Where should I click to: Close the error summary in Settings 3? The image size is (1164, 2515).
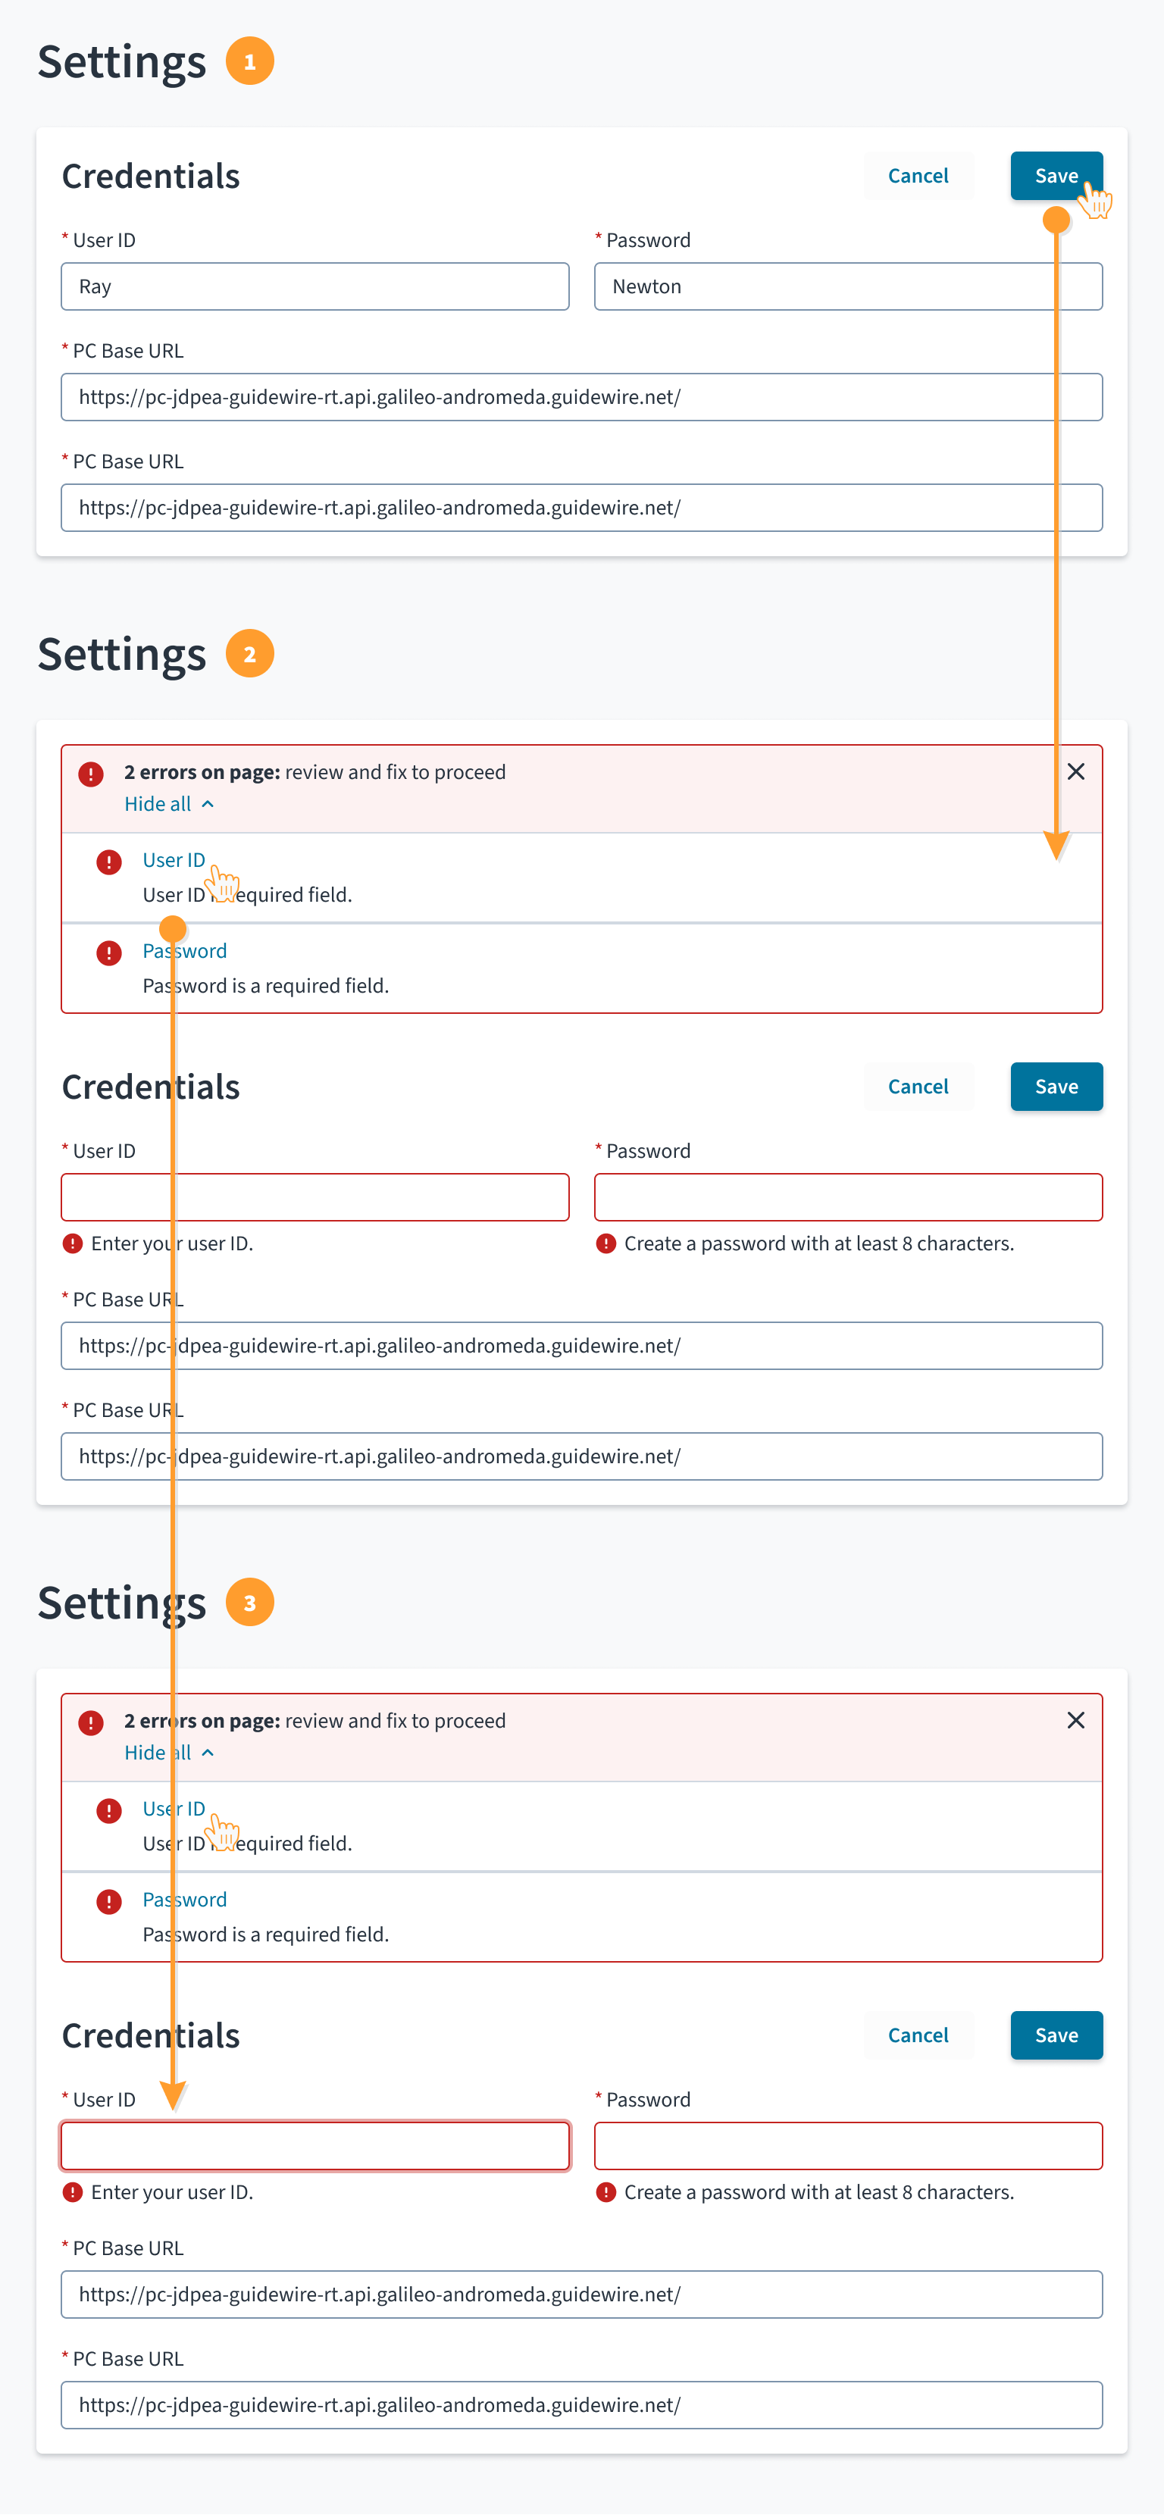pos(1076,1720)
